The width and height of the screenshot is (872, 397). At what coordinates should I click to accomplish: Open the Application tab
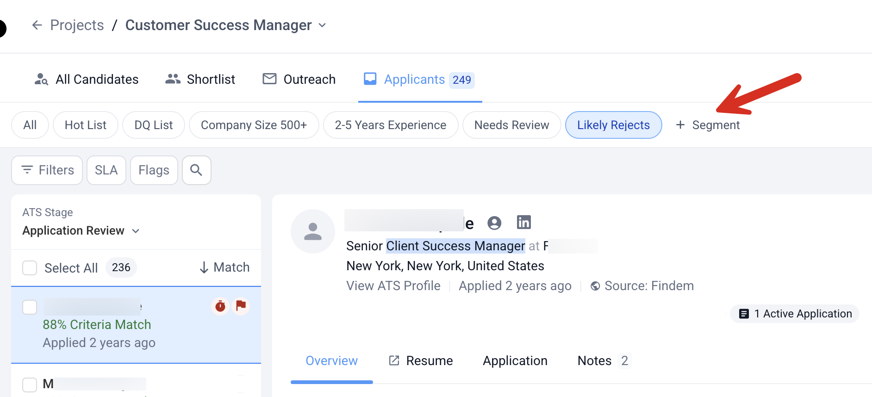click(515, 361)
